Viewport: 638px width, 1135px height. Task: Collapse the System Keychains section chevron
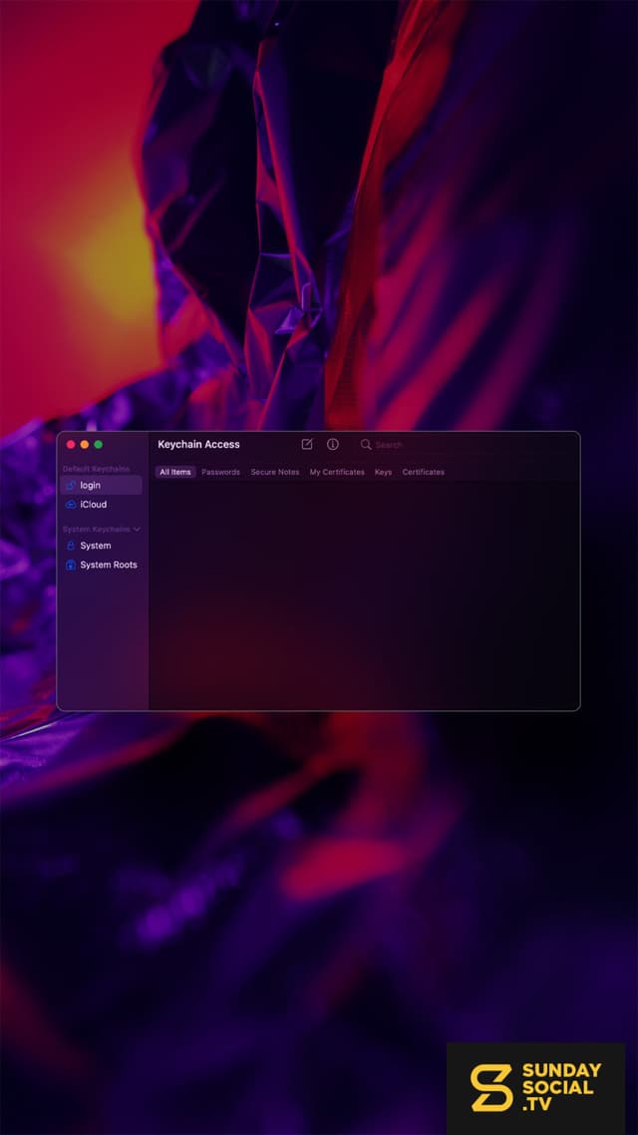pos(137,530)
